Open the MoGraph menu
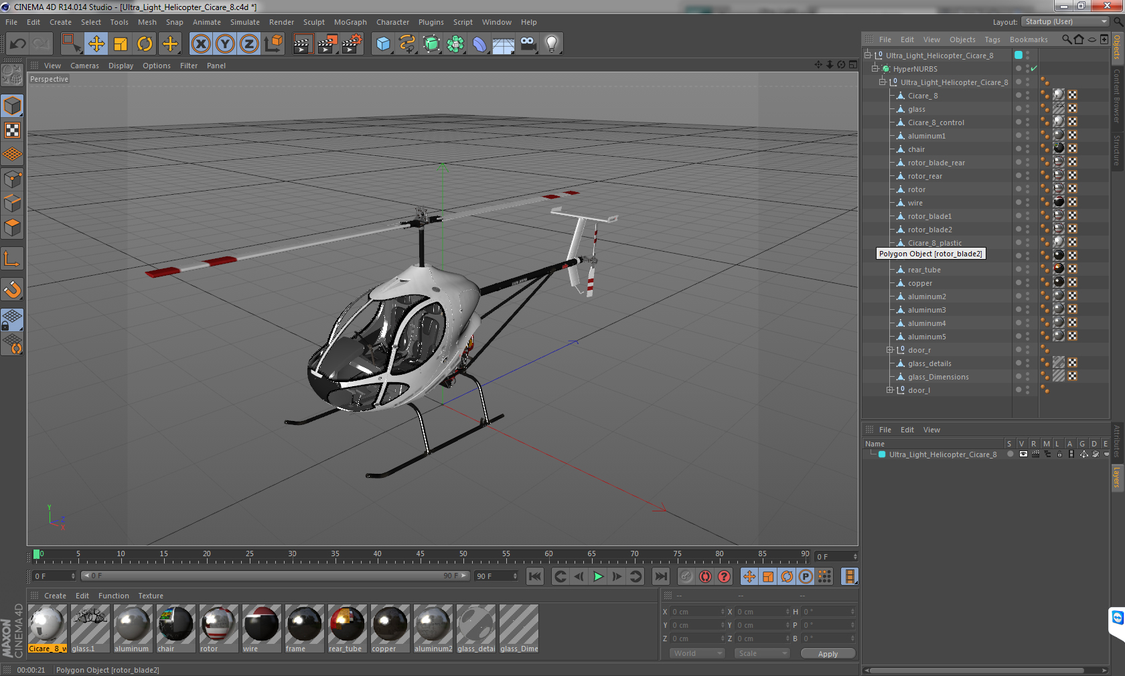The height and width of the screenshot is (676, 1125). (350, 22)
